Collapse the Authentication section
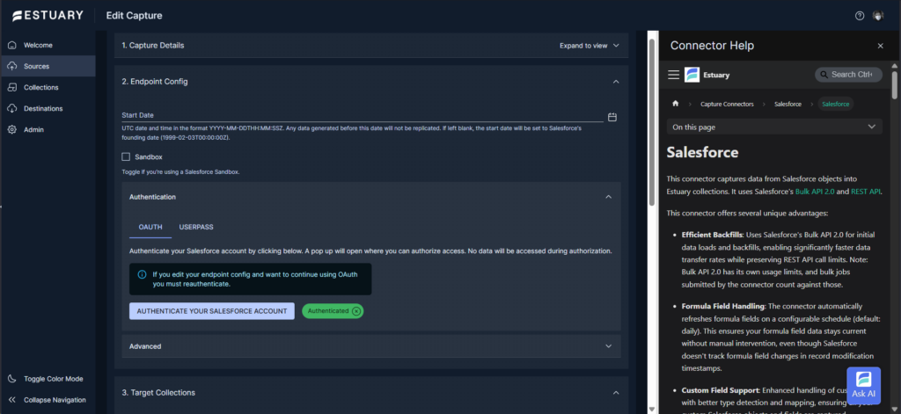901x414 pixels. point(609,197)
